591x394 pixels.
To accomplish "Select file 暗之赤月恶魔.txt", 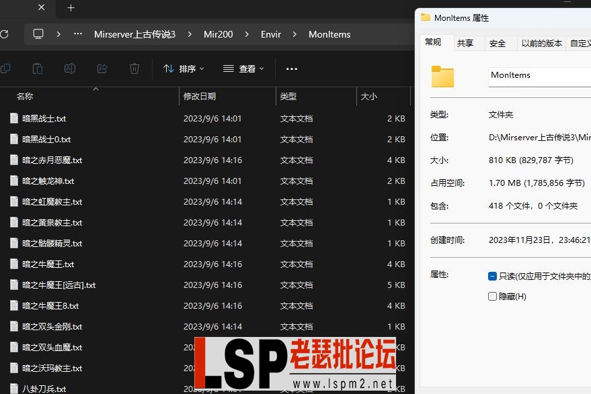I will (52, 160).
